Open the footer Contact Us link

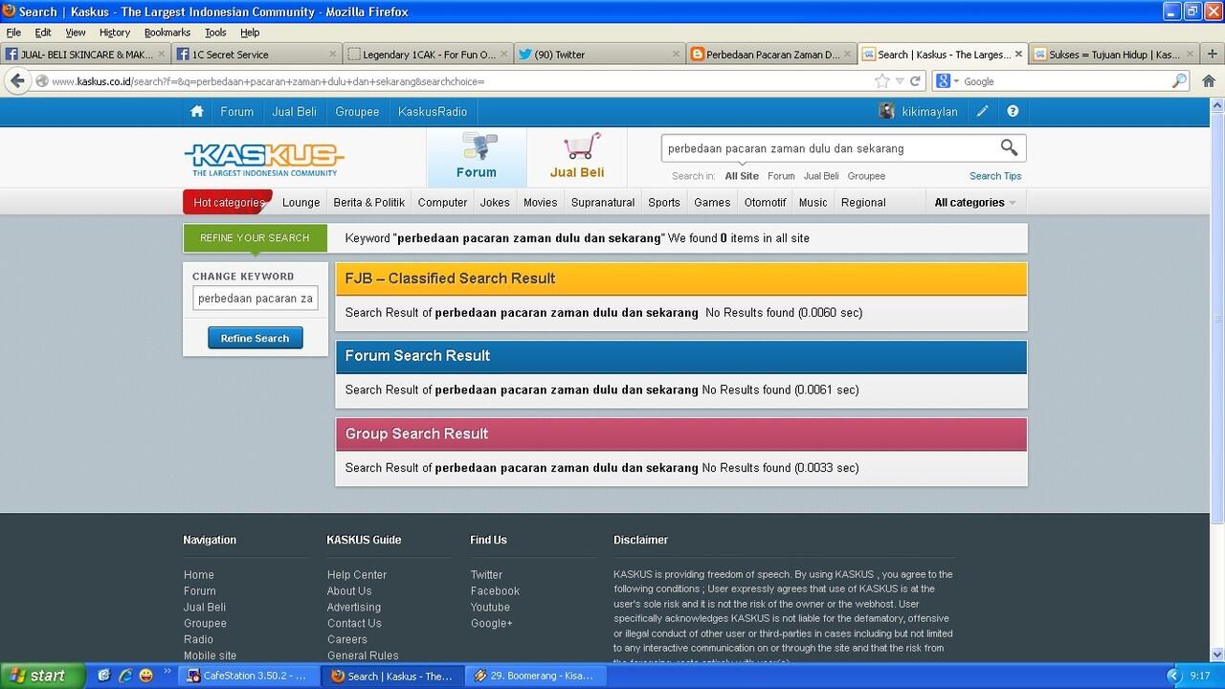click(354, 623)
